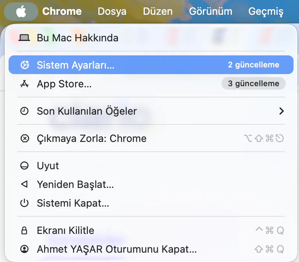The width and height of the screenshot is (299, 262).
Task: Click the gear icon beside Sistem Ayarları
Action: click(x=25, y=65)
